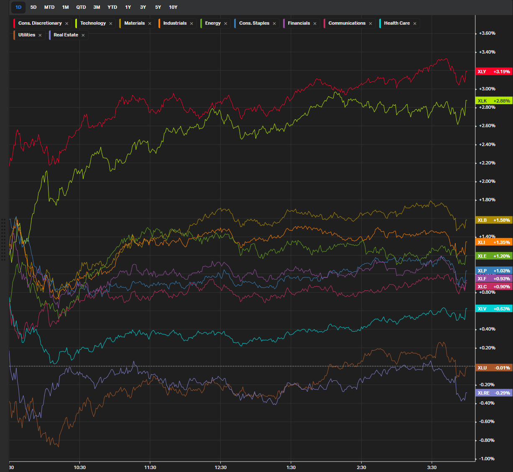
Task: Remove the Cons. Discretionary series chip
Action: pyautogui.click(x=66, y=23)
